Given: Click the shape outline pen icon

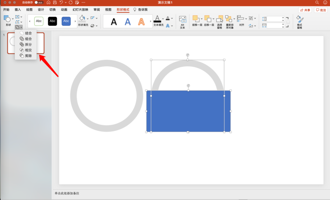Looking at the screenshot, I should (92, 18).
